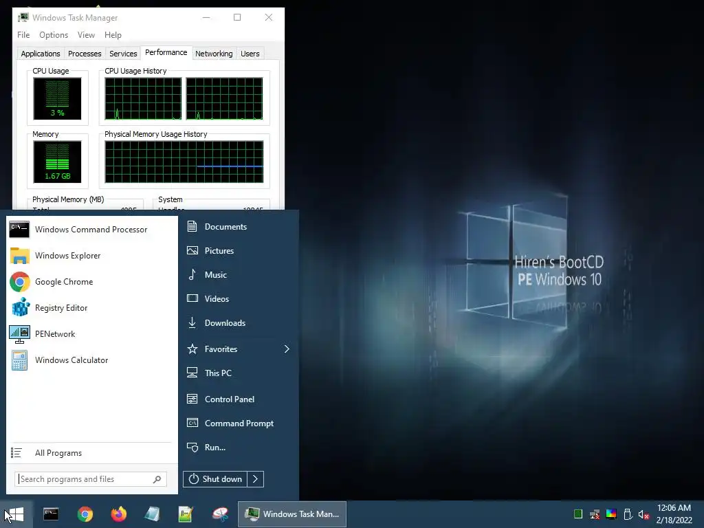Click the Shut down button
Image resolution: width=704 pixels, height=528 pixels.
pyautogui.click(x=215, y=479)
